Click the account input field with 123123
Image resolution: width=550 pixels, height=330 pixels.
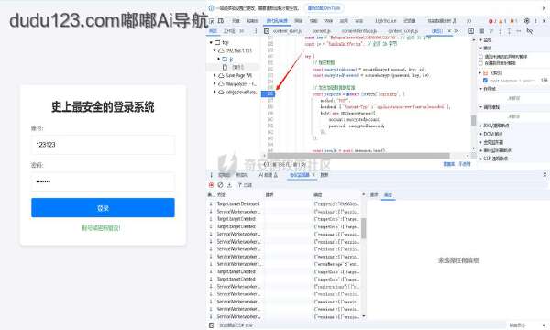103,145
